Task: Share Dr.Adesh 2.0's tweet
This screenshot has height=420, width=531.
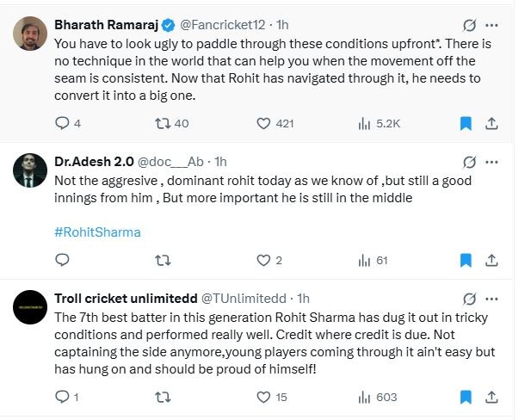Action: click(x=491, y=260)
